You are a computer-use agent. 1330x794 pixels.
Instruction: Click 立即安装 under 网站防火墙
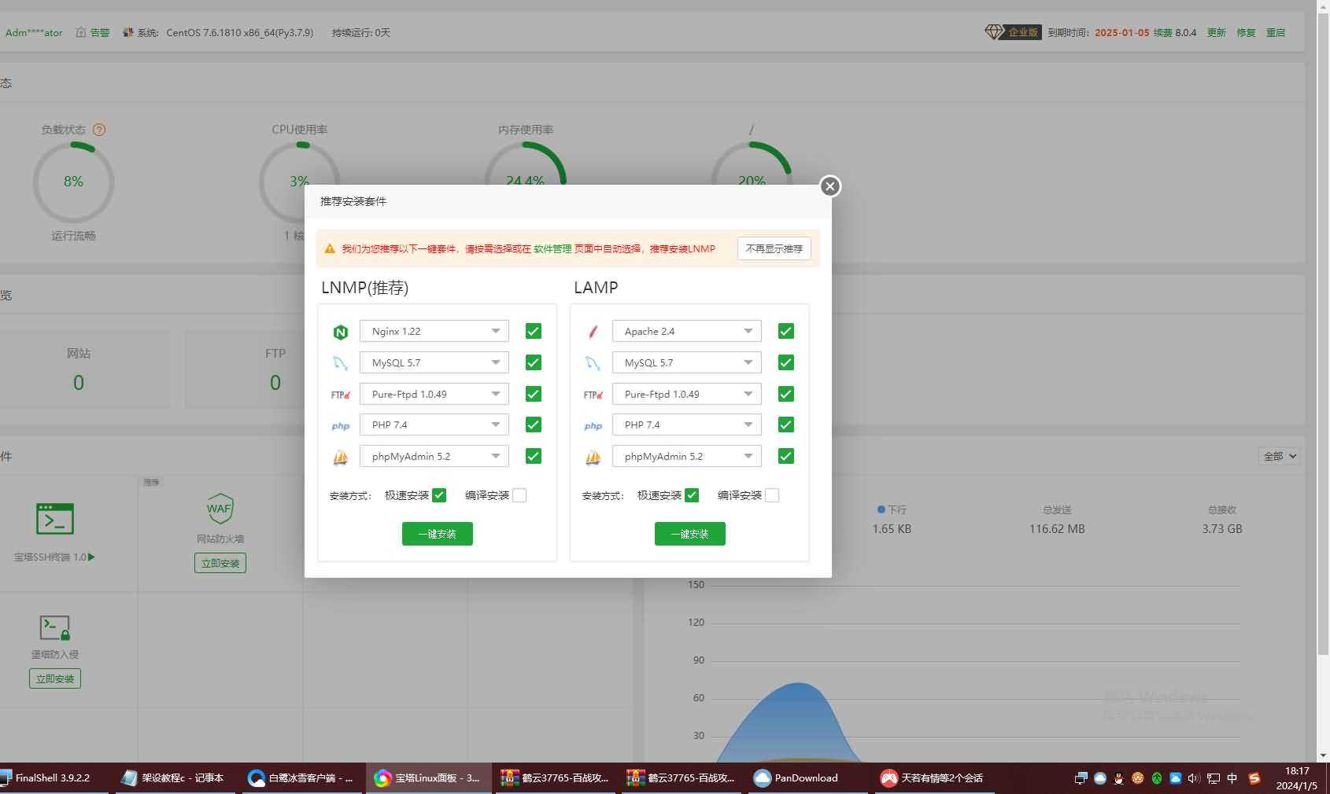pyautogui.click(x=220, y=563)
